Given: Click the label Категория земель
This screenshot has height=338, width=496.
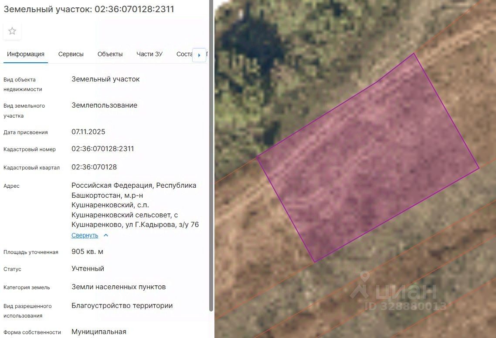Looking at the screenshot, I should pos(27,287).
